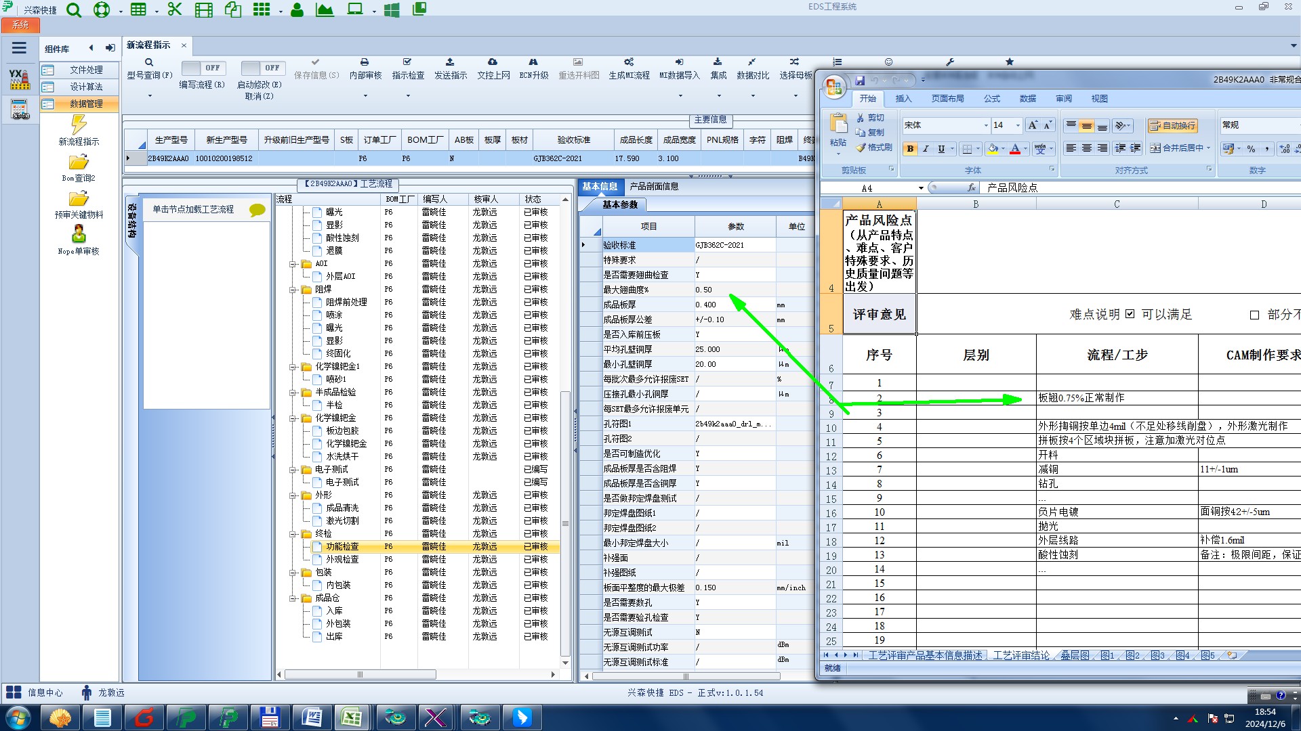Click the ECN升级 toolbar icon
This screenshot has height=731, width=1301.
533,62
